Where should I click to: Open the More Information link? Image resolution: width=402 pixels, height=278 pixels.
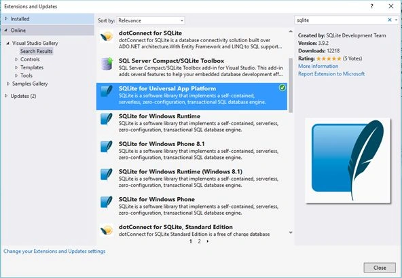318,66
